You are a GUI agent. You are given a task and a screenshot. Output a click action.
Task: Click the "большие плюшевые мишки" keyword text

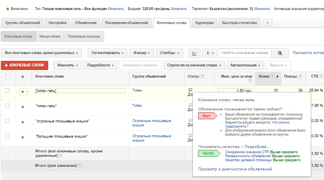point(62,136)
